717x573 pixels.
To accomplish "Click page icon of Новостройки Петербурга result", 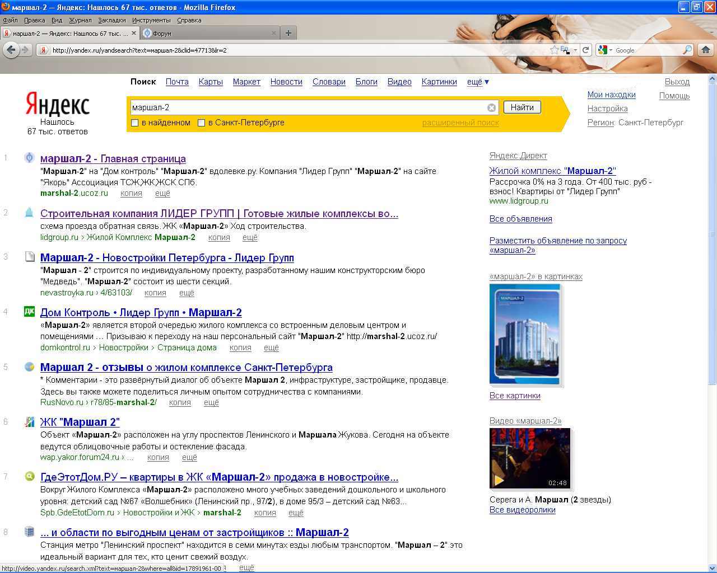I will (29, 257).
